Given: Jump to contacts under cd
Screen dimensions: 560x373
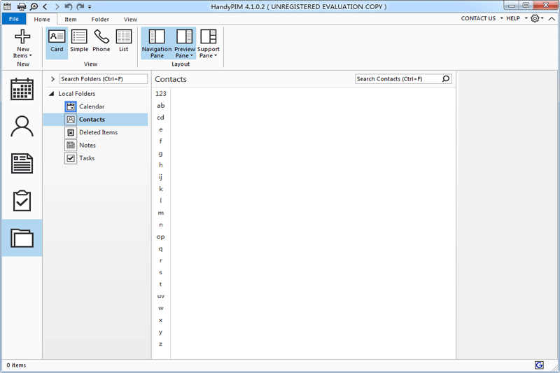Looking at the screenshot, I should pyautogui.click(x=161, y=118).
